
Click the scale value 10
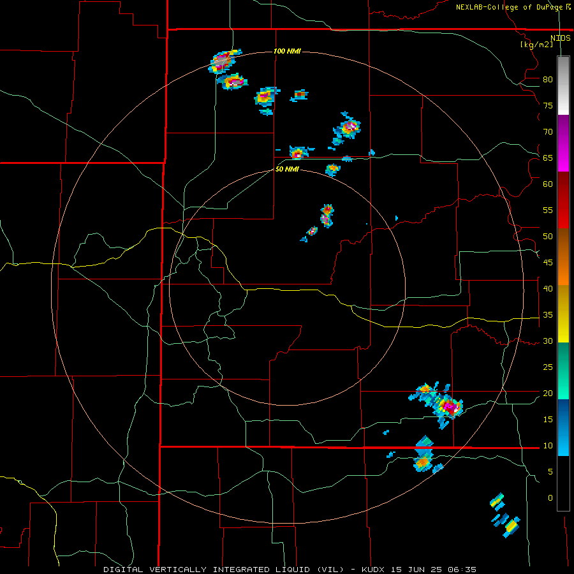[548, 446]
